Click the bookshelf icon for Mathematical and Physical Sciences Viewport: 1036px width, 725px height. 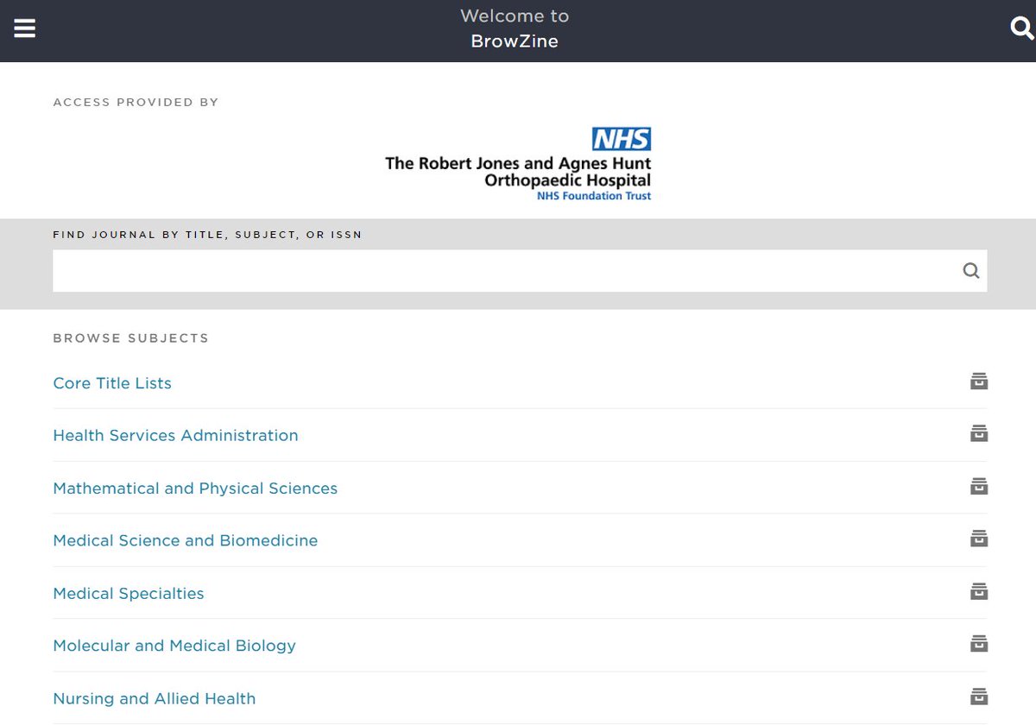coord(978,486)
